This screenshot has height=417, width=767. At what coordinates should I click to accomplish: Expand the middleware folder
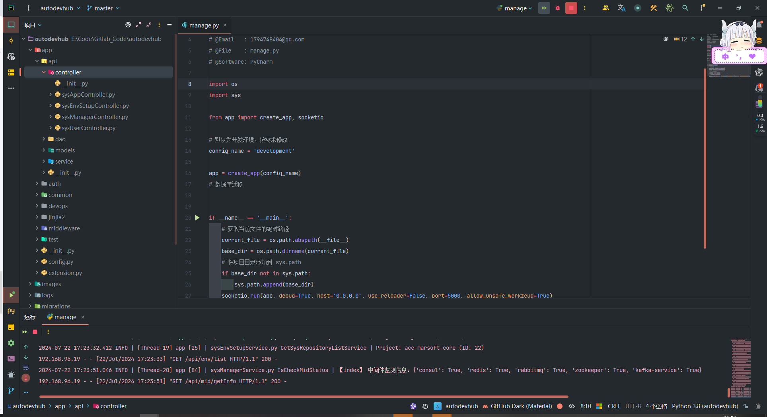coord(37,228)
